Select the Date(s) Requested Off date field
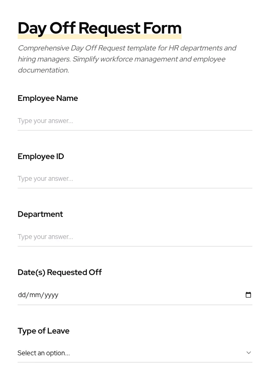Viewport: 270px width, 377px height. click(x=135, y=295)
